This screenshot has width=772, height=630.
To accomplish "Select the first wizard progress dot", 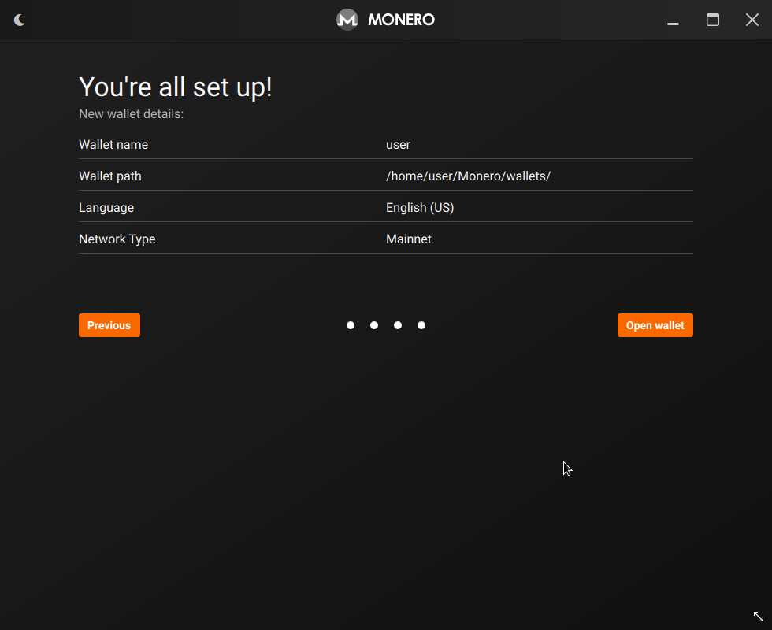I will [351, 325].
